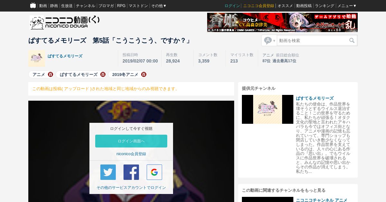Click the ログイン画面へ button

131,141
